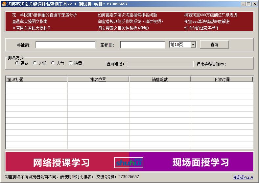Click the shuhui logo in banner

tap(129, 163)
